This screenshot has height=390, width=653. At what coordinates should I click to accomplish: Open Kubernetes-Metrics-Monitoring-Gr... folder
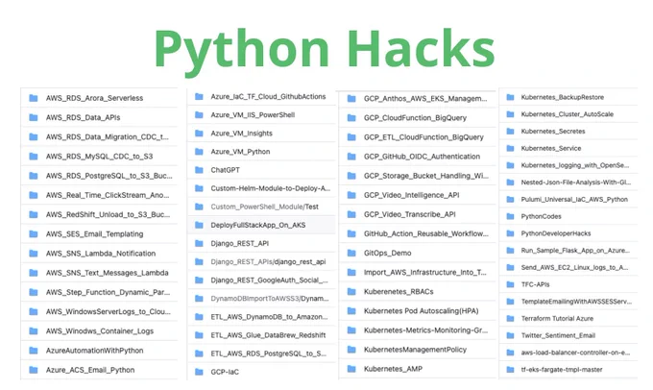[425, 330]
